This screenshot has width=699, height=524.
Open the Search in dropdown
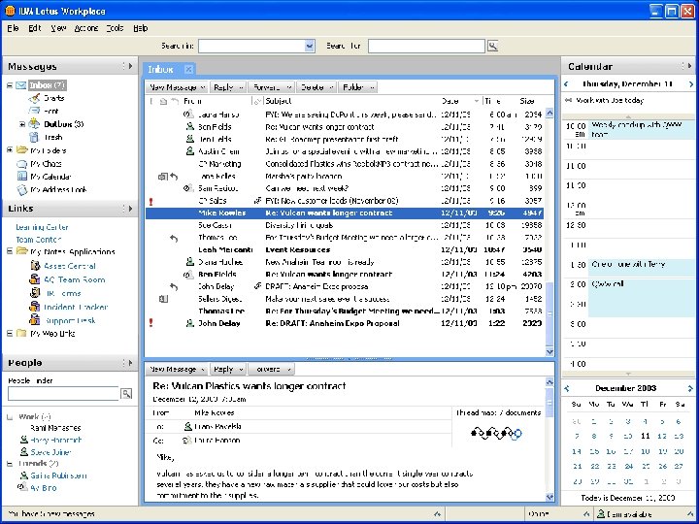point(311,46)
